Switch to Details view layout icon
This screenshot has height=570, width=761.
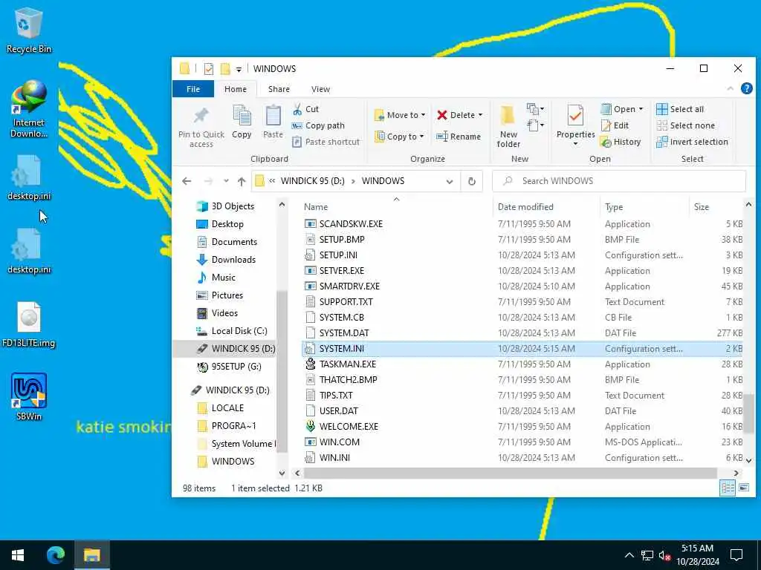728,488
